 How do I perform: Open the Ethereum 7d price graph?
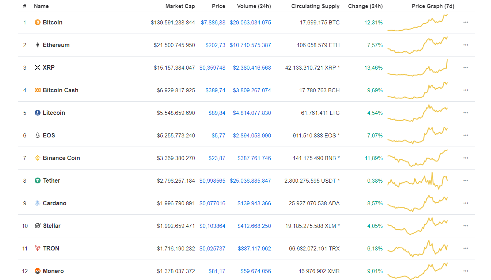pyautogui.click(x=418, y=45)
